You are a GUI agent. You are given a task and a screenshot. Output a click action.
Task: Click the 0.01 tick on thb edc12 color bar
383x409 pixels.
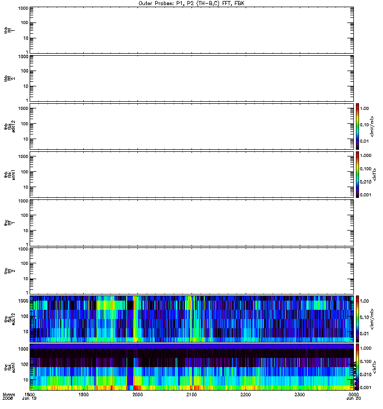[364, 141]
